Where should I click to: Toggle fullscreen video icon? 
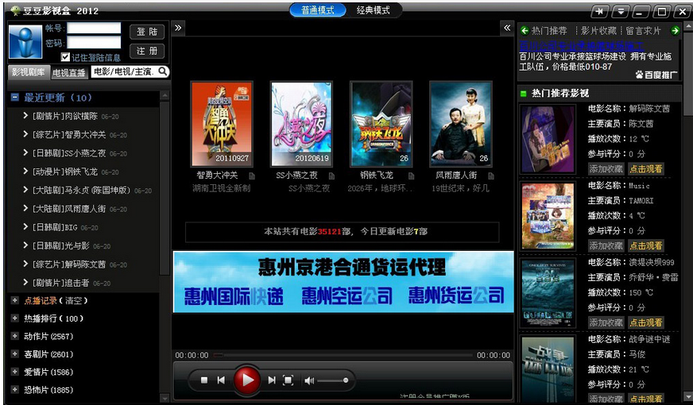(288, 380)
